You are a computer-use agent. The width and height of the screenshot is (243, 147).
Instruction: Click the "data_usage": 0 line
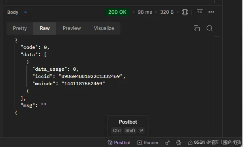[x=56, y=69]
